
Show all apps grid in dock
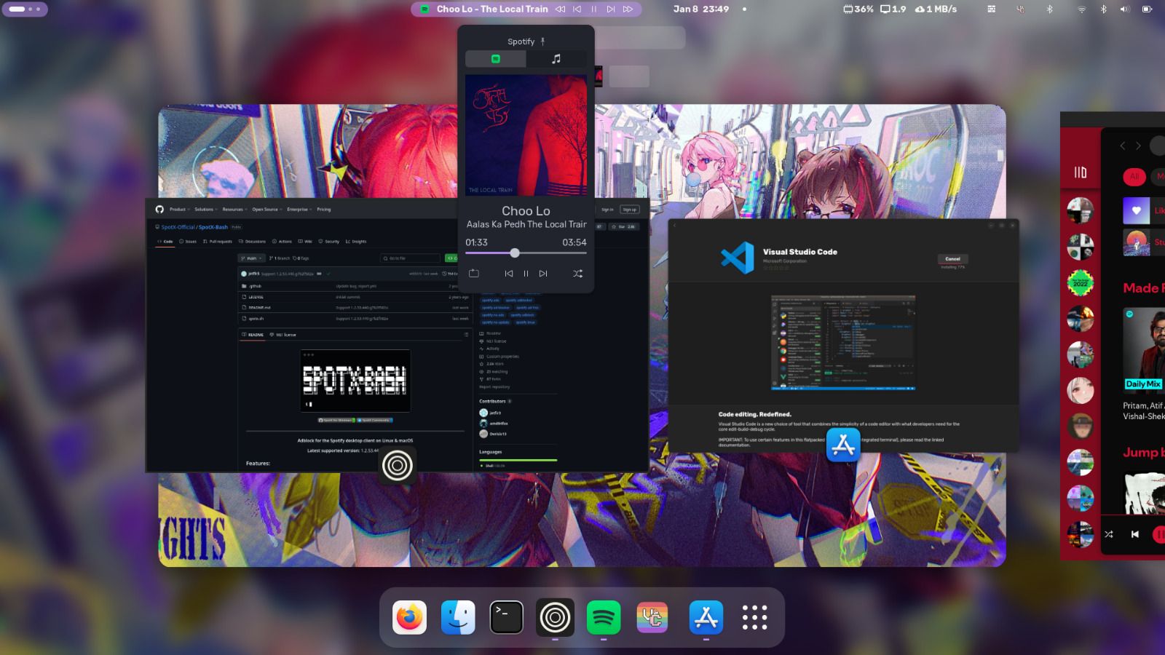point(754,618)
